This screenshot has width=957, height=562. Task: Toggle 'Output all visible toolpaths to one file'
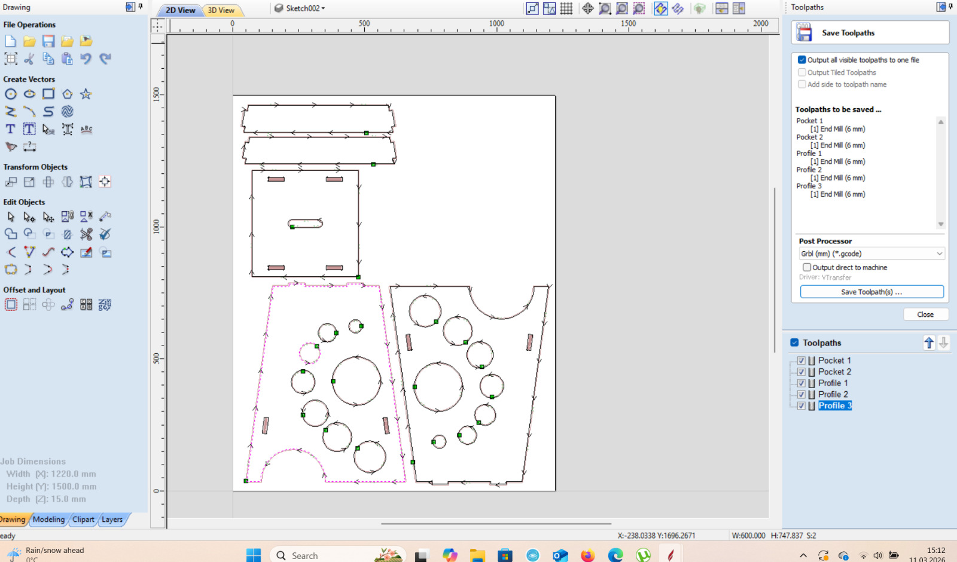pyautogui.click(x=802, y=60)
